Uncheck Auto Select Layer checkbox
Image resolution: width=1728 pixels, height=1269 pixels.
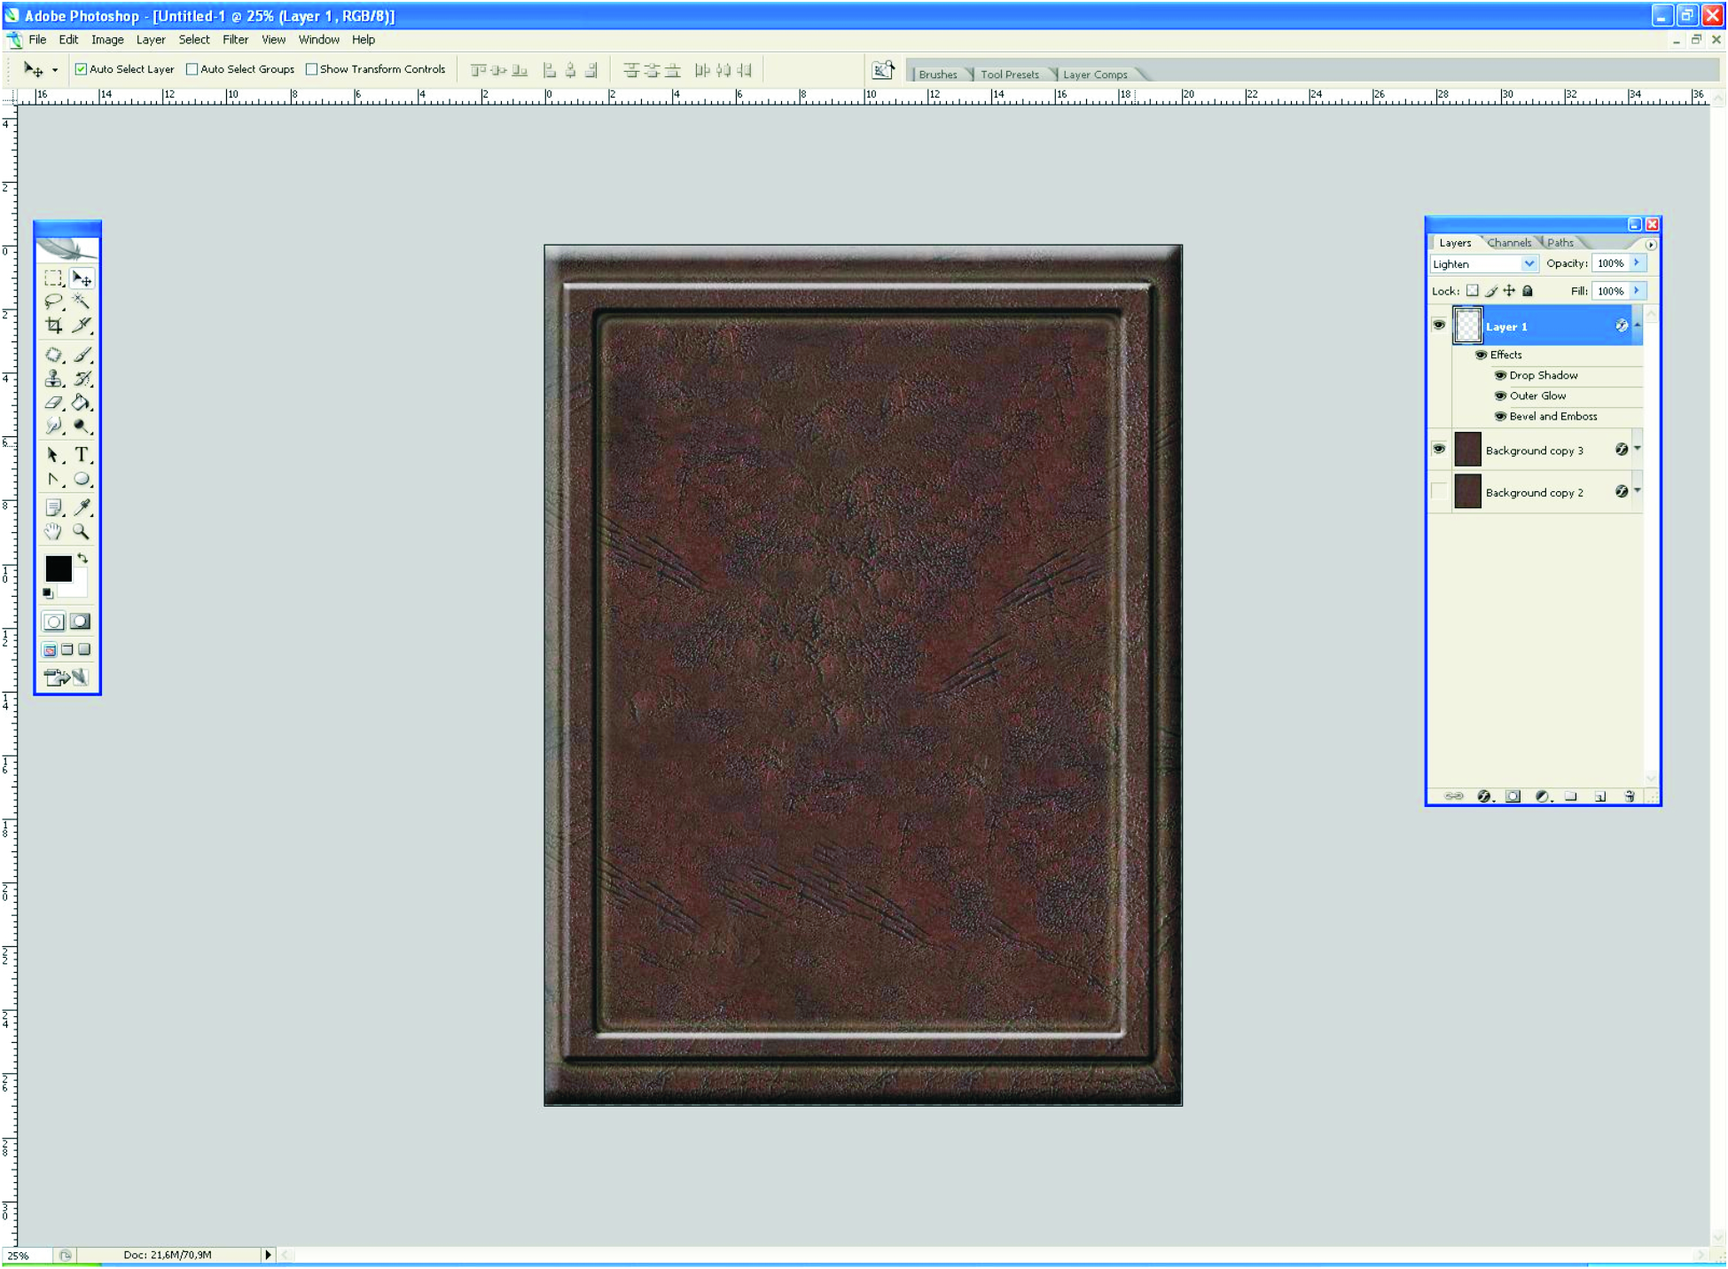(x=81, y=69)
